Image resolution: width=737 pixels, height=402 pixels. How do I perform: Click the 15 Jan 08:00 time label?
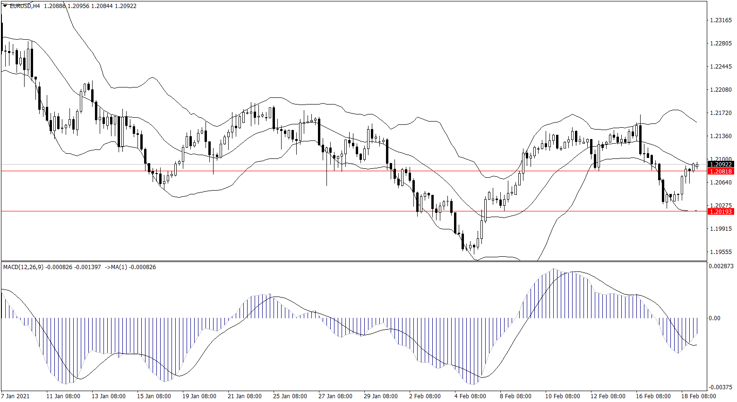click(x=154, y=396)
